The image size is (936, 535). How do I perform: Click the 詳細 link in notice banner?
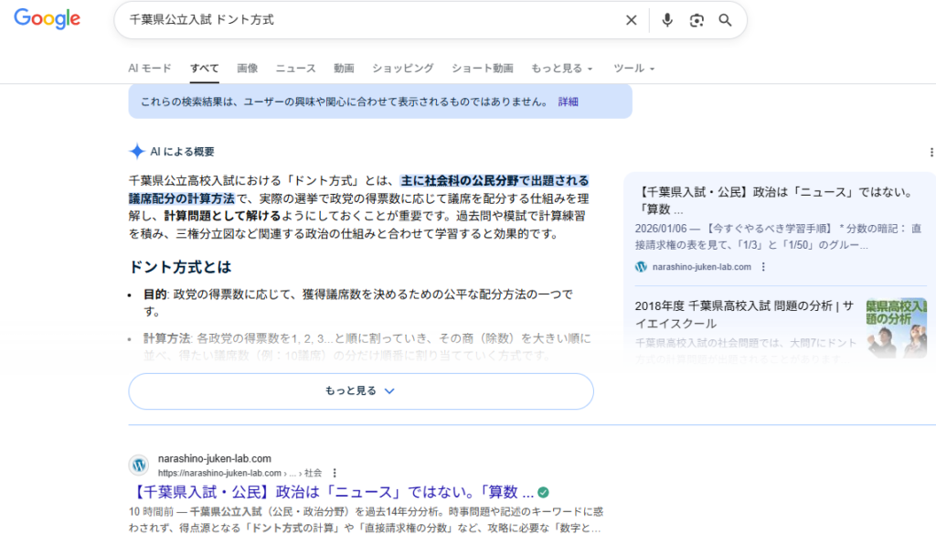click(568, 102)
